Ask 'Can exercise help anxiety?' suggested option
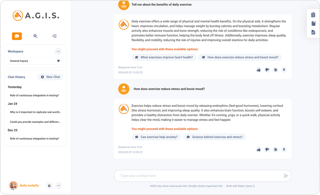Screen dimensions: 320x195 coord(156,137)
